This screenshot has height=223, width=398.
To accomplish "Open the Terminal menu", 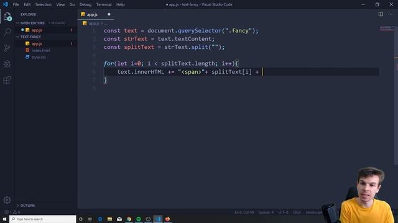I will pyautogui.click(x=104, y=4).
